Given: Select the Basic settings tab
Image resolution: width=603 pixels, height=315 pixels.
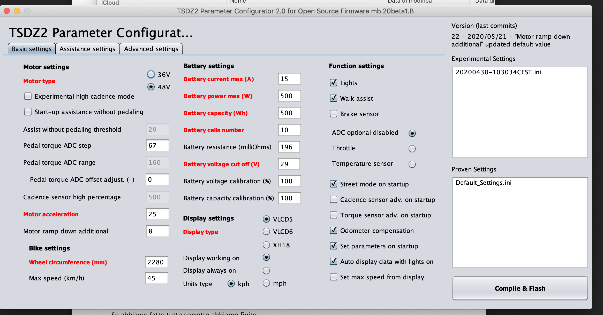Looking at the screenshot, I should 32,49.
